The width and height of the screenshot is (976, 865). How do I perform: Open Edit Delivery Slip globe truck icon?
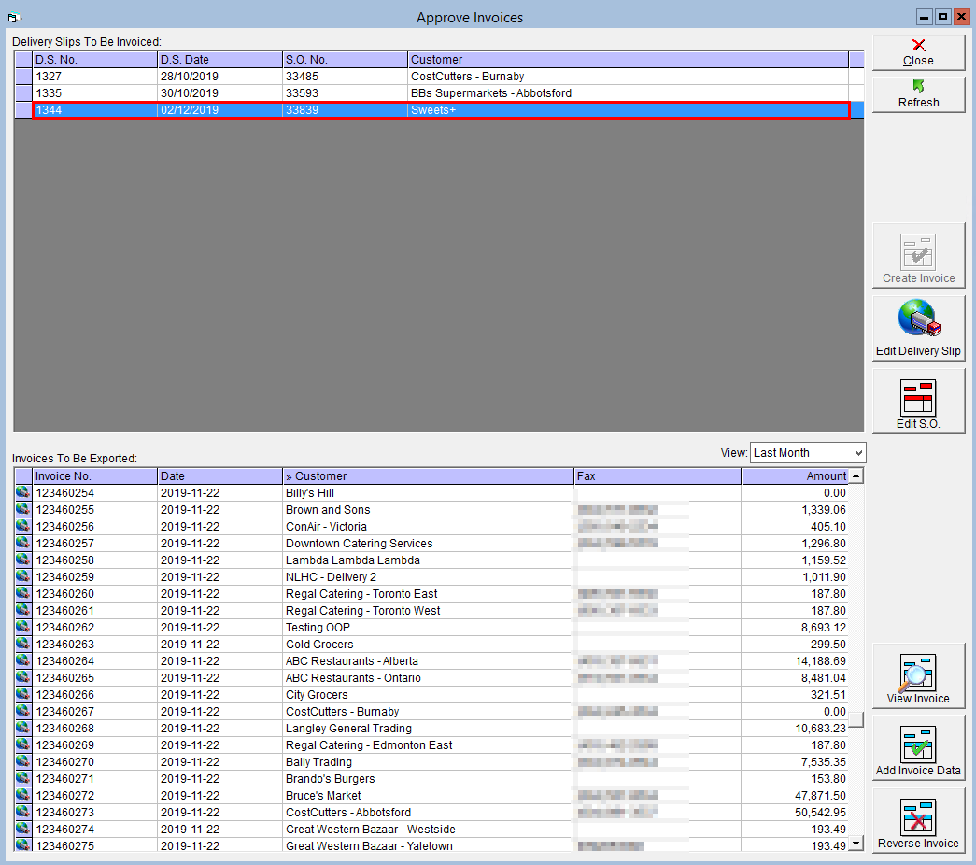pos(918,328)
